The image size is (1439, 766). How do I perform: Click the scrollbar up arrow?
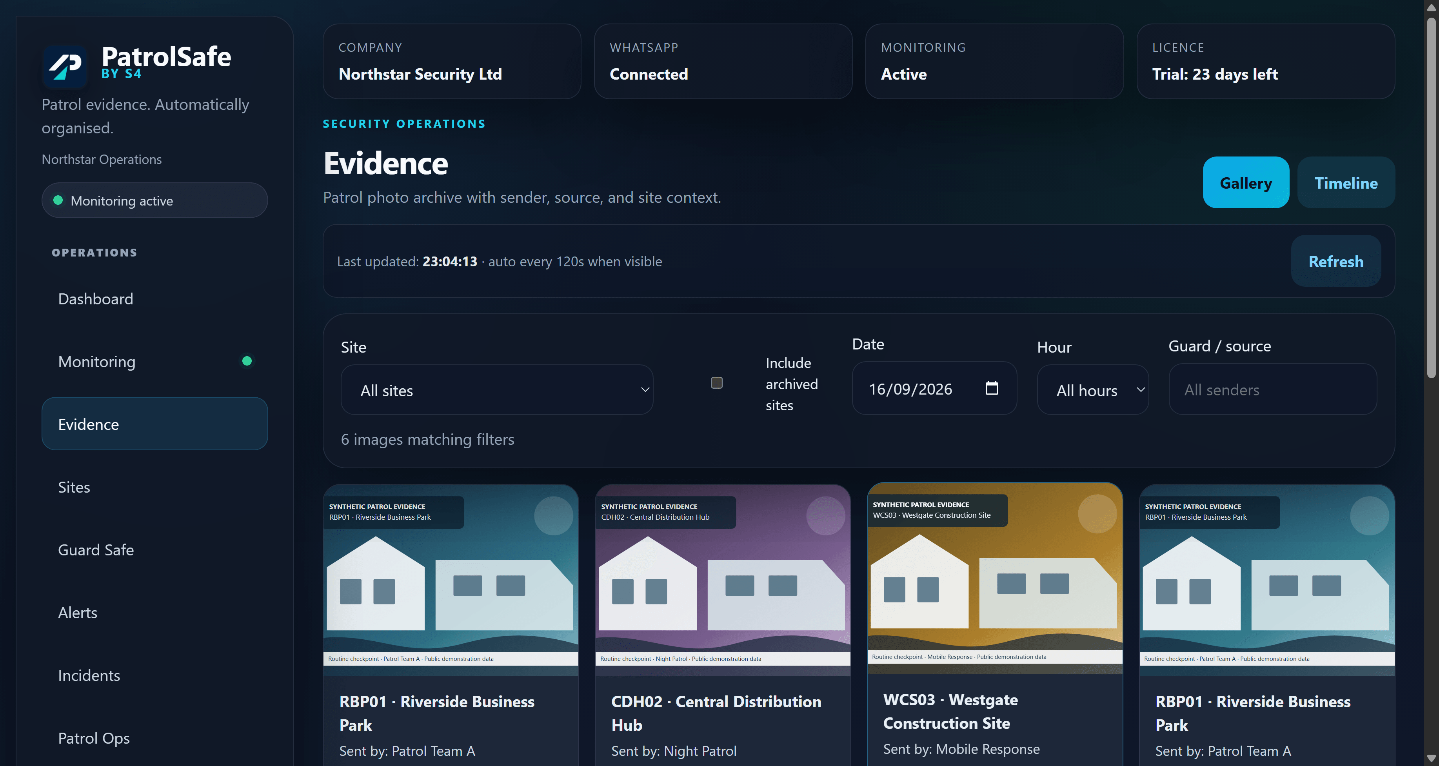[1431, 7]
